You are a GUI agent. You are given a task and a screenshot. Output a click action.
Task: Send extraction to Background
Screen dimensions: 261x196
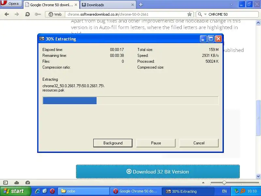[x=113, y=143]
